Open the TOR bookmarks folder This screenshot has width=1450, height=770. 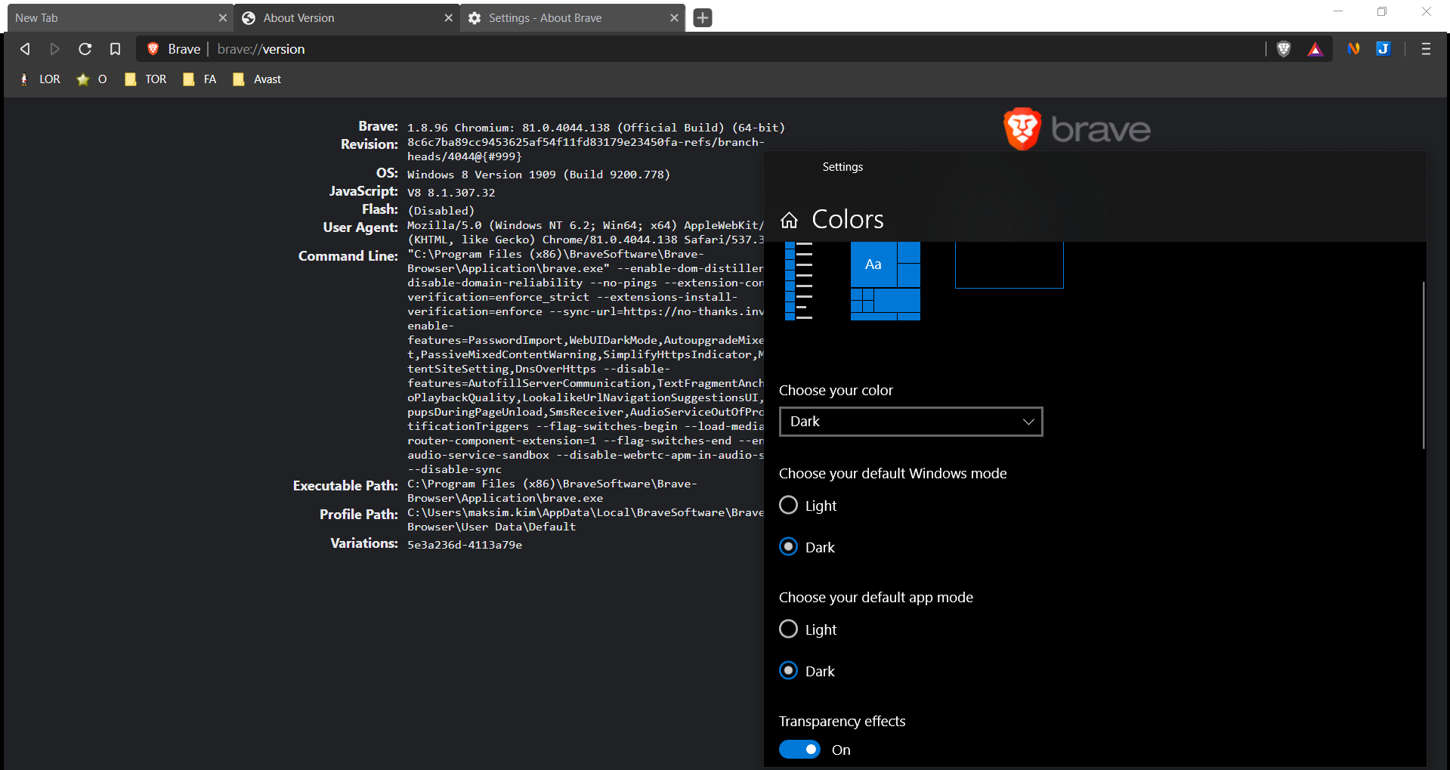tap(145, 79)
